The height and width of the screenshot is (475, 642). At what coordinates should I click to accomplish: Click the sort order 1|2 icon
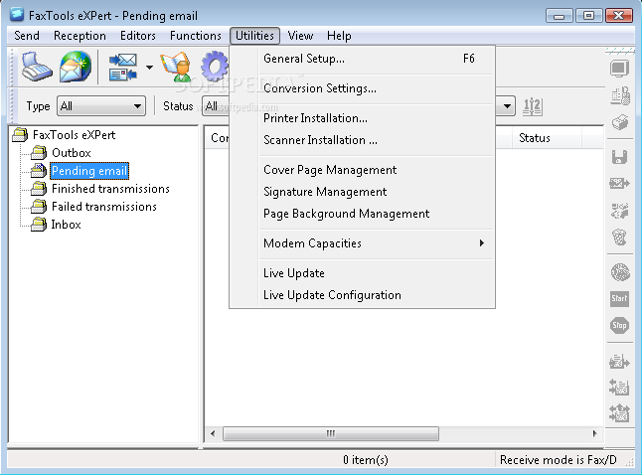tap(533, 107)
